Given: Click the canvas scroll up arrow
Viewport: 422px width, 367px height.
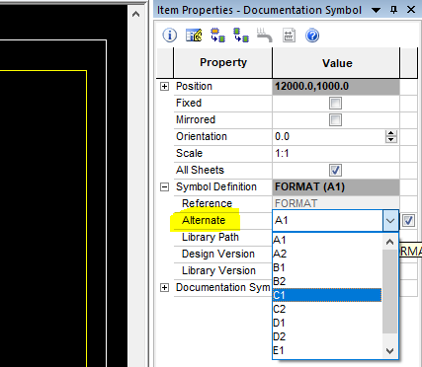Looking at the screenshot, I should (x=135, y=14).
